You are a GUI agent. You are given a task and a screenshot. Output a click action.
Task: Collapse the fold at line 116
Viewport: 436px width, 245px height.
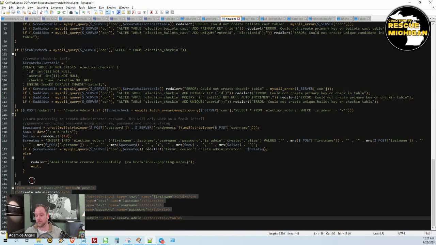pyautogui.click(x=13, y=115)
